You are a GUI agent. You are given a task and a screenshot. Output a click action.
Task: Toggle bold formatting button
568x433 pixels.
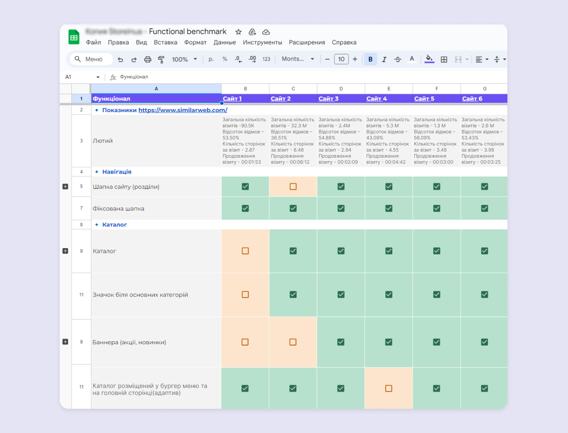pos(370,59)
